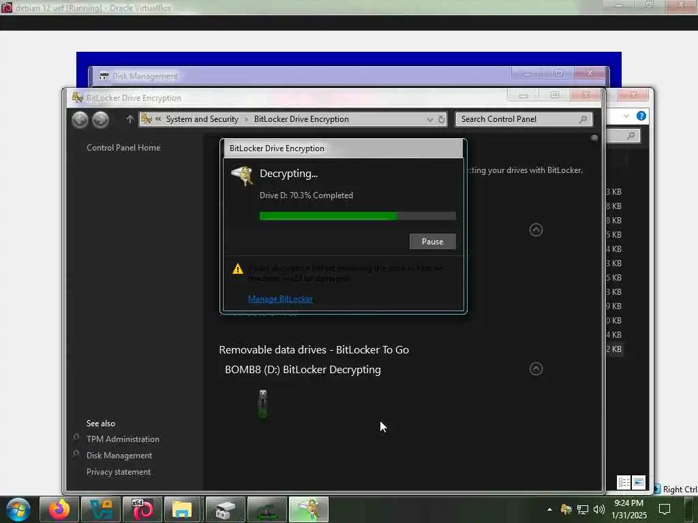Open the Windows Start menu
This screenshot has height=523, width=698.
(x=18, y=509)
